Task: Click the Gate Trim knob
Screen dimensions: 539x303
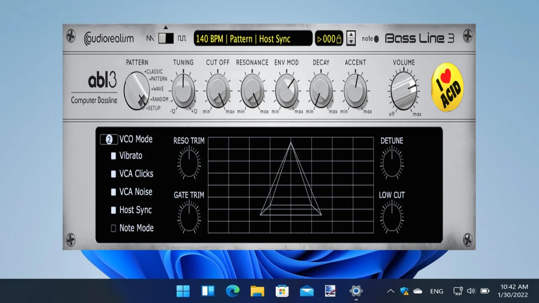Action: point(189,217)
